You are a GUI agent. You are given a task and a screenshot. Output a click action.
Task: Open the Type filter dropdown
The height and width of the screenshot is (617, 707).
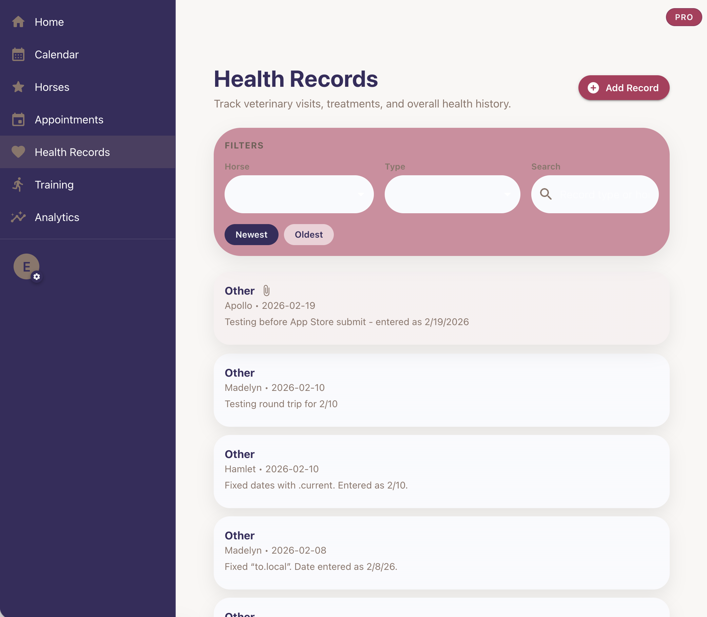452,194
